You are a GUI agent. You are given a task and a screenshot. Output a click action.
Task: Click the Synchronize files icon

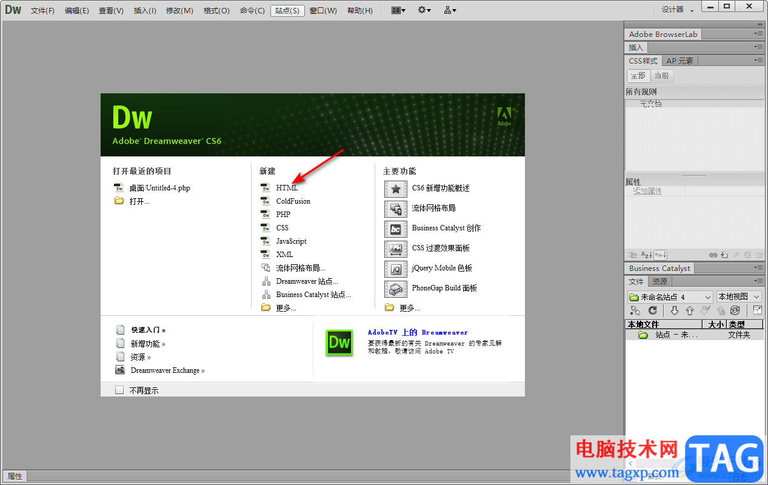click(x=735, y=310)
